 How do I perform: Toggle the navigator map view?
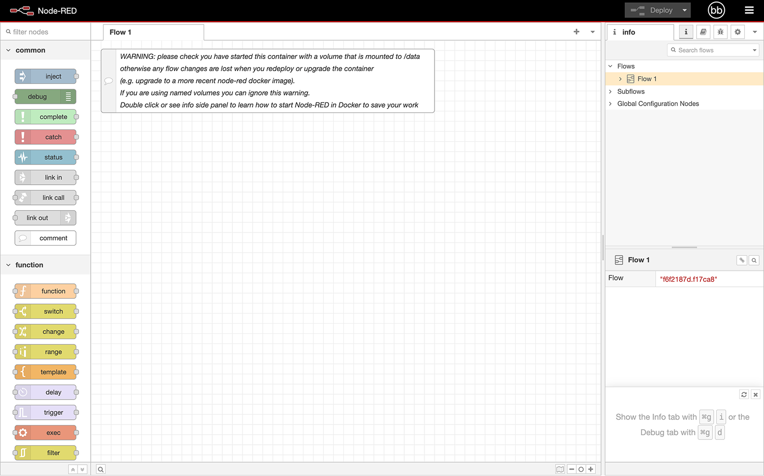click(x=560, y=469)
